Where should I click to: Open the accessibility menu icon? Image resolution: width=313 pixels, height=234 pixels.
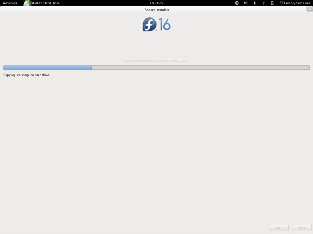(x=237, y=3)
